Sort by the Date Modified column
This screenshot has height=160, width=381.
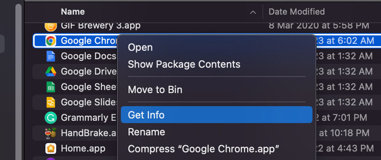[x=297, y=12]
